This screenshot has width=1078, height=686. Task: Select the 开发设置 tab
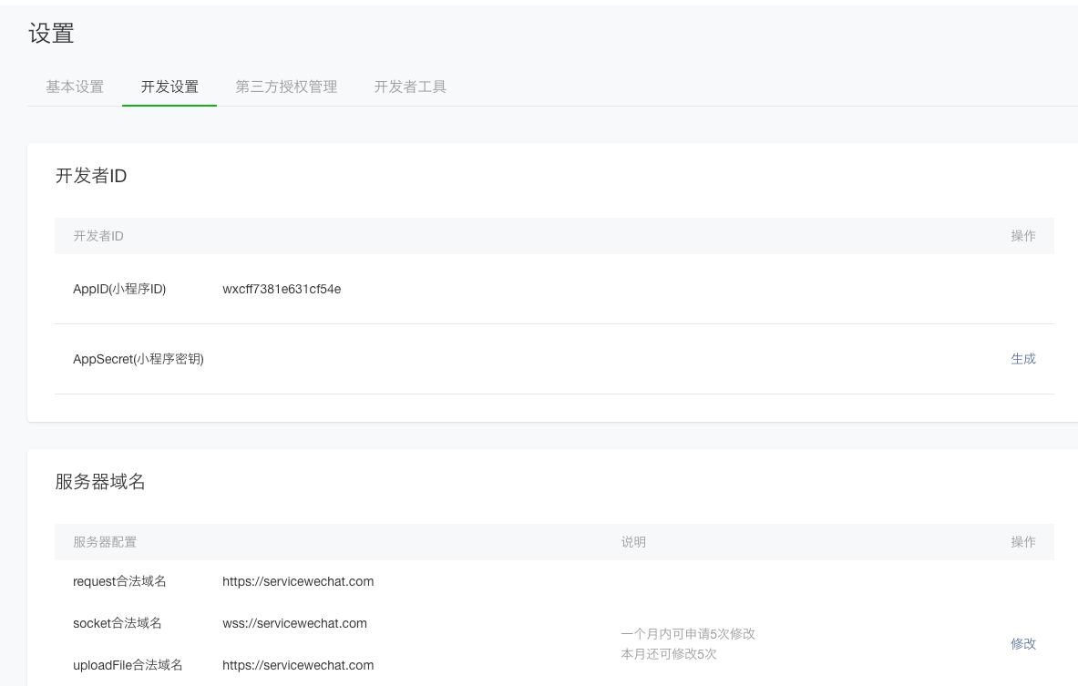coord(169,87)
